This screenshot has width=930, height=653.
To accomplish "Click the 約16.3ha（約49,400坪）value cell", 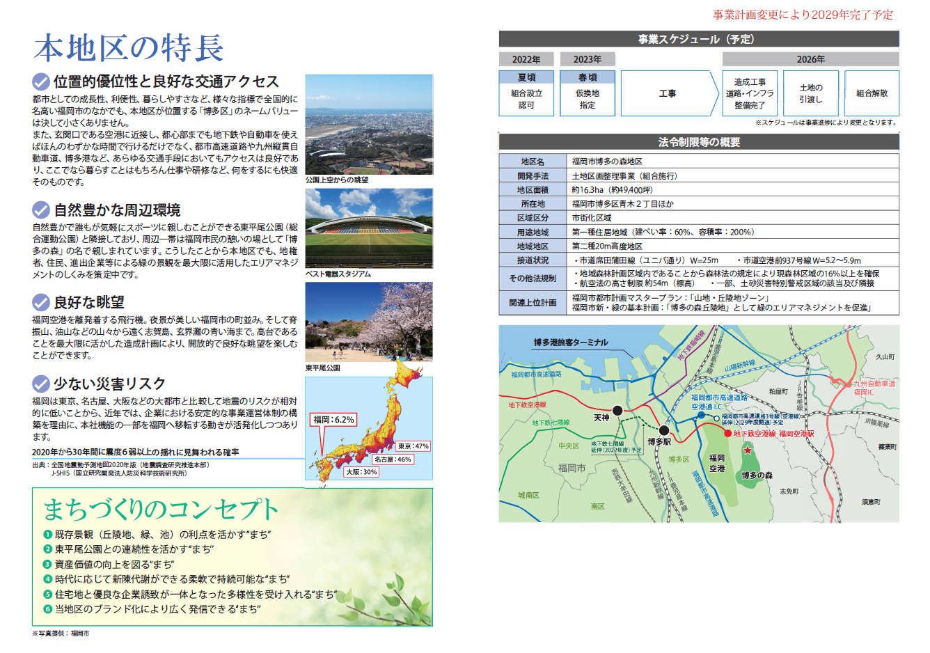I will (733, 190).
